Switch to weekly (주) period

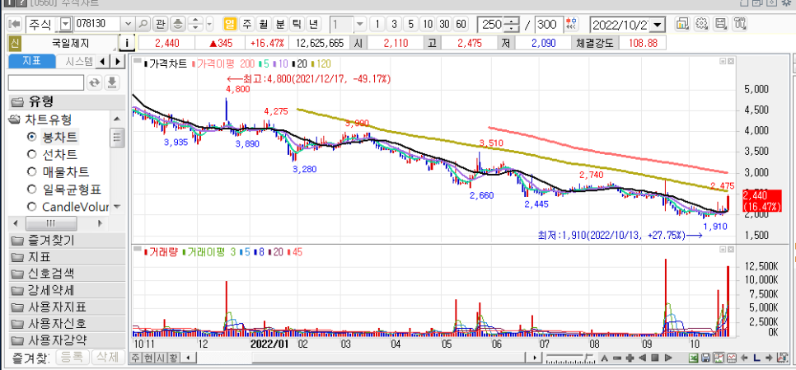(x=246, y=24)
